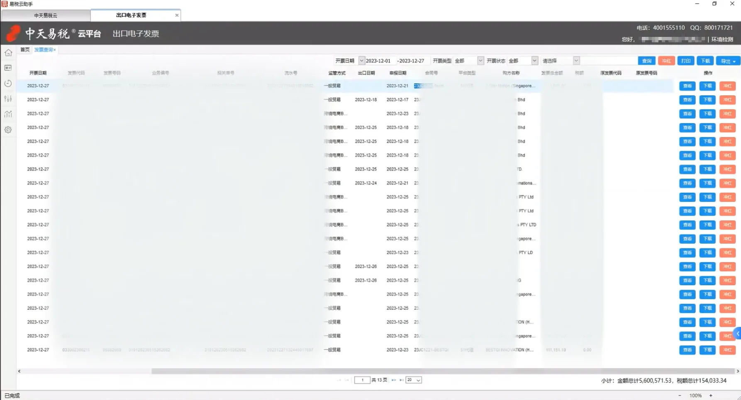Click 查看 in the BESTQI INNOVATION last row
Viewport: 741px width, 400px height.
[687, 350]
